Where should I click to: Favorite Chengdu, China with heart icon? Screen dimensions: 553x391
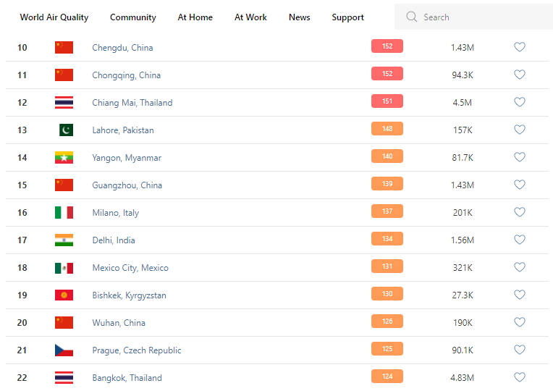(x=519, y=47)
